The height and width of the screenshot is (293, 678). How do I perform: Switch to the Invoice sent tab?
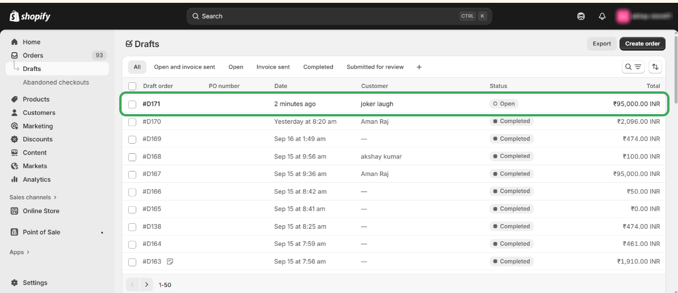273,67
